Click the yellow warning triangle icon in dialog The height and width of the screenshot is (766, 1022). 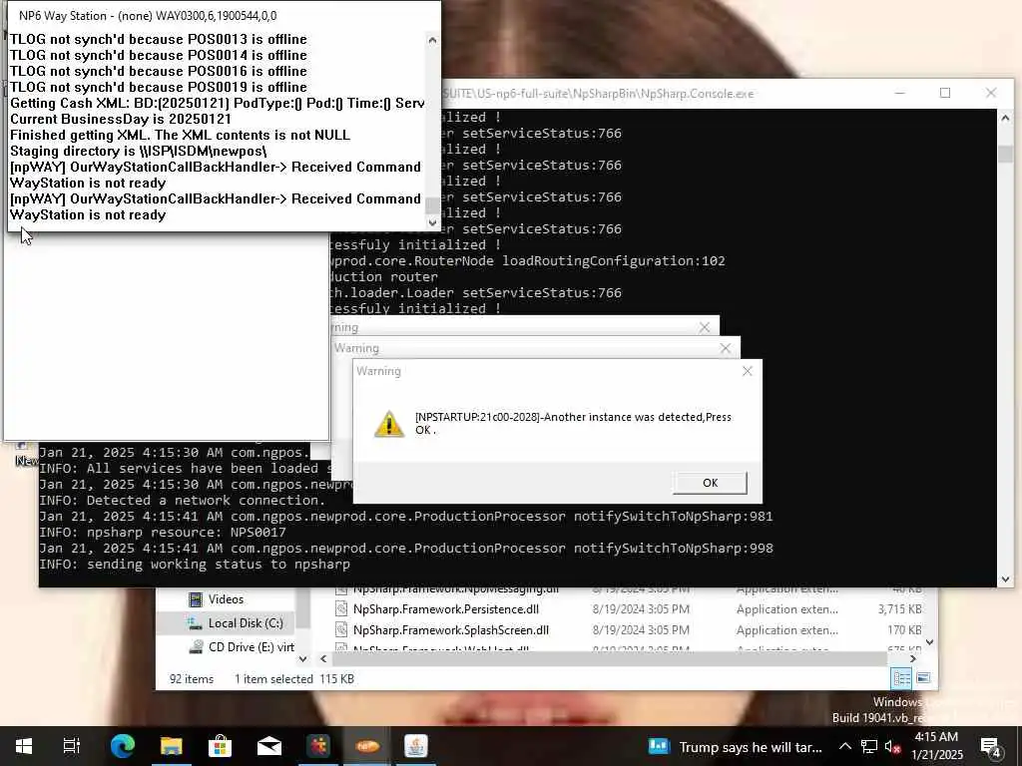(x=389, y=423)
